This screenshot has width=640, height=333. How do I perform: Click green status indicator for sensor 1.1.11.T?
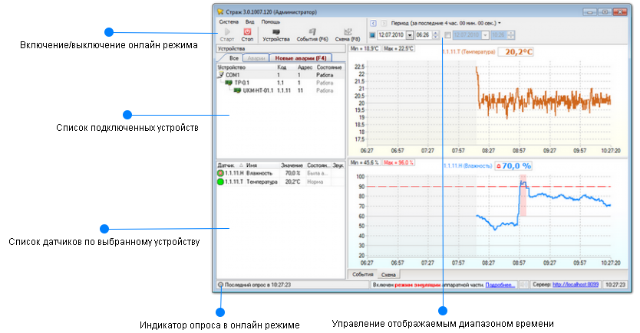point(220,181)
